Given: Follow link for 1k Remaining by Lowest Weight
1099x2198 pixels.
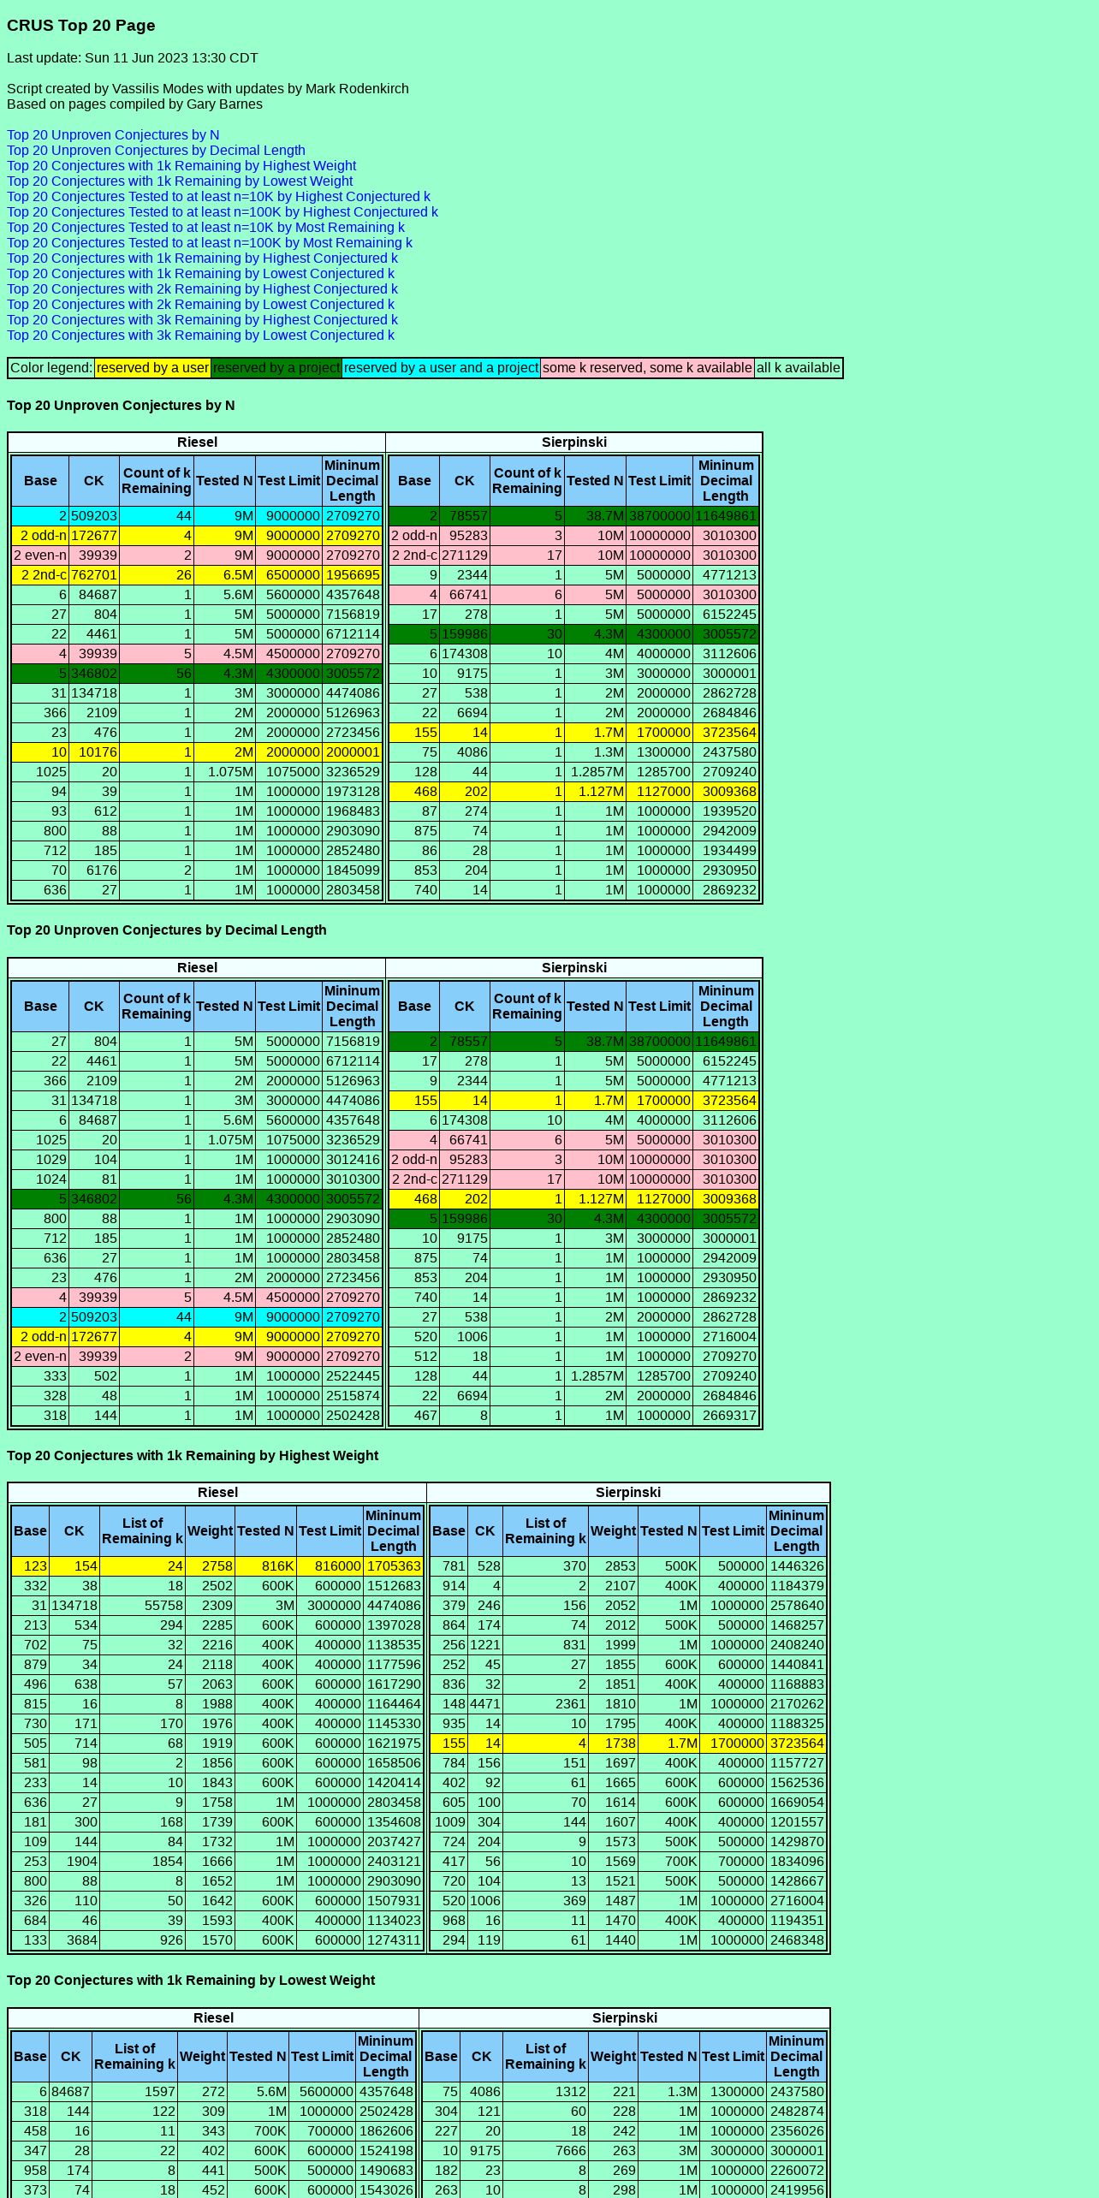Looking at the screenshot, I should click(x=180, y=181).
